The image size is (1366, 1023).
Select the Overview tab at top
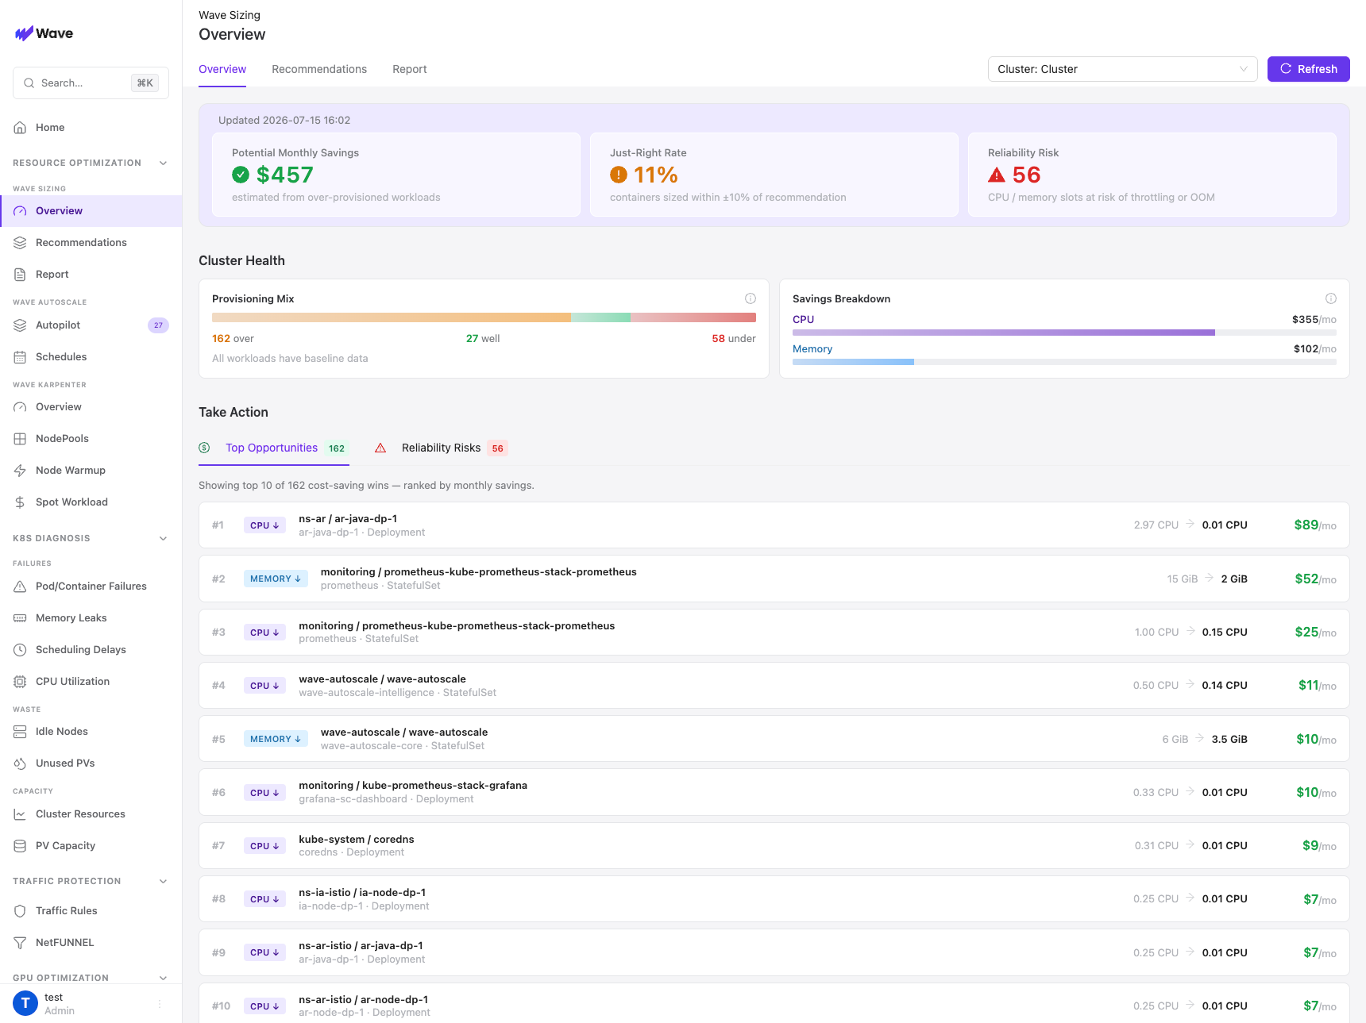(x=222, y=69)
